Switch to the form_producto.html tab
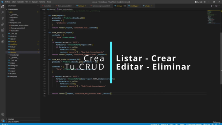This screenshot has width=222, height=125. point(65,6)
